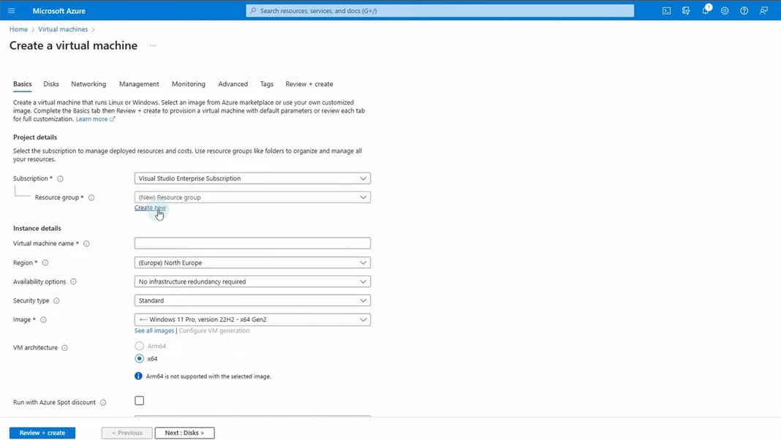The width and height of the screenshot is (781, 440).
Task: Open the portal hamburger menu
Action: 10,10
